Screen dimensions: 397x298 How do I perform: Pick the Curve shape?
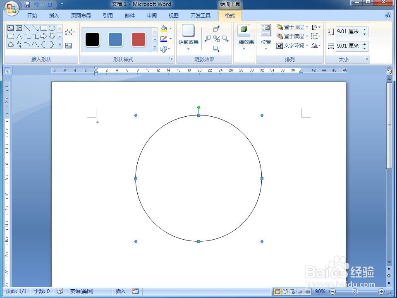click(x=36, y=45)
